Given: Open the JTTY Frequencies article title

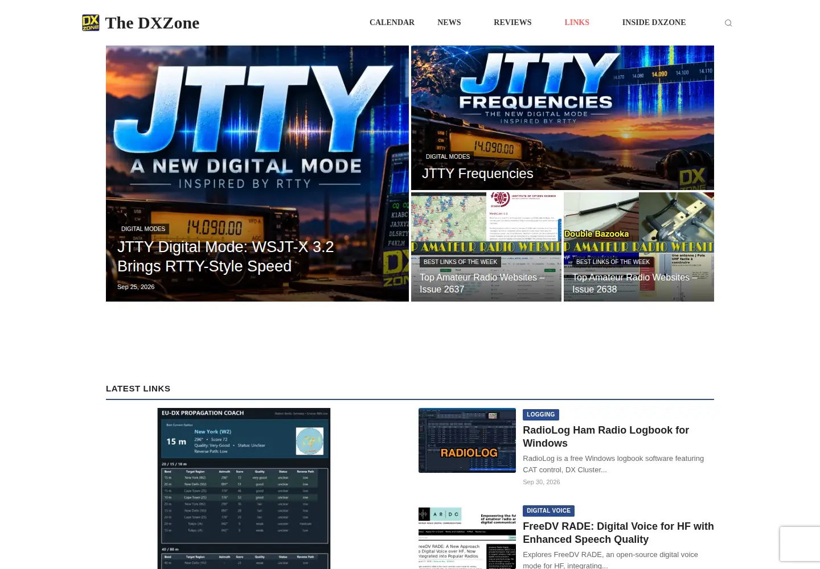Looking at the screenshot, I should pos(478,174).
